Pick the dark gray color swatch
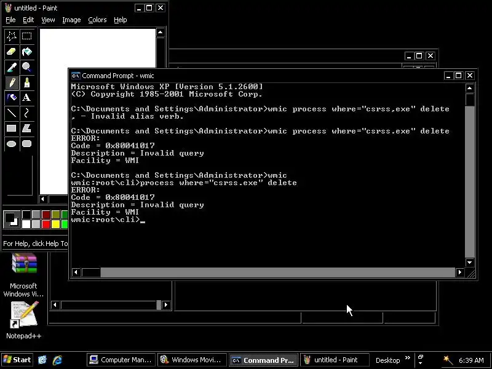492x369 pixels. coord(36,214)
